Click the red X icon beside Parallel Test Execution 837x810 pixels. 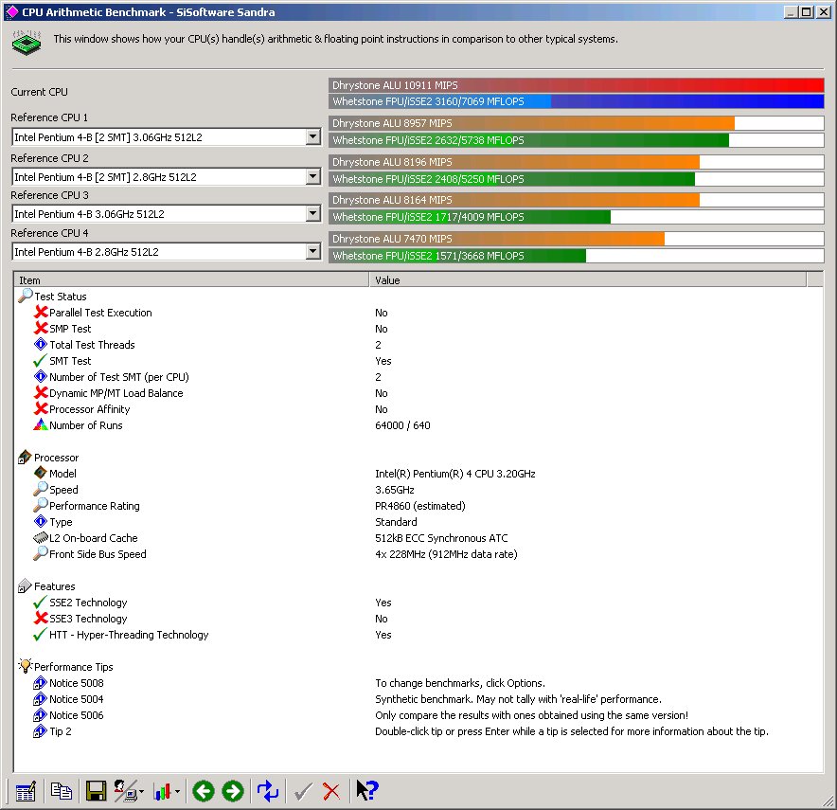click(x=41, y=312)
